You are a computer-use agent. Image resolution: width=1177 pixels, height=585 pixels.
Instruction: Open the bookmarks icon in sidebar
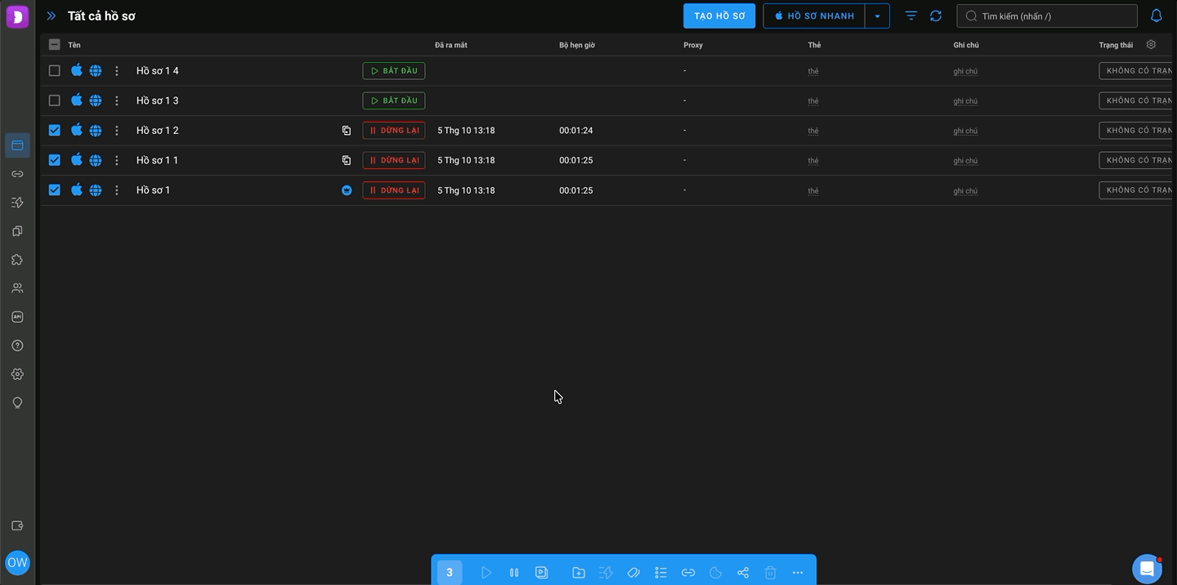coord(17,231)
